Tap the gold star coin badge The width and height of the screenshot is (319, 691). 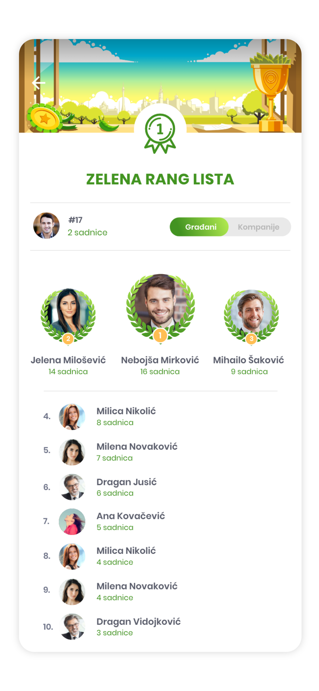[x=44, y=118]
